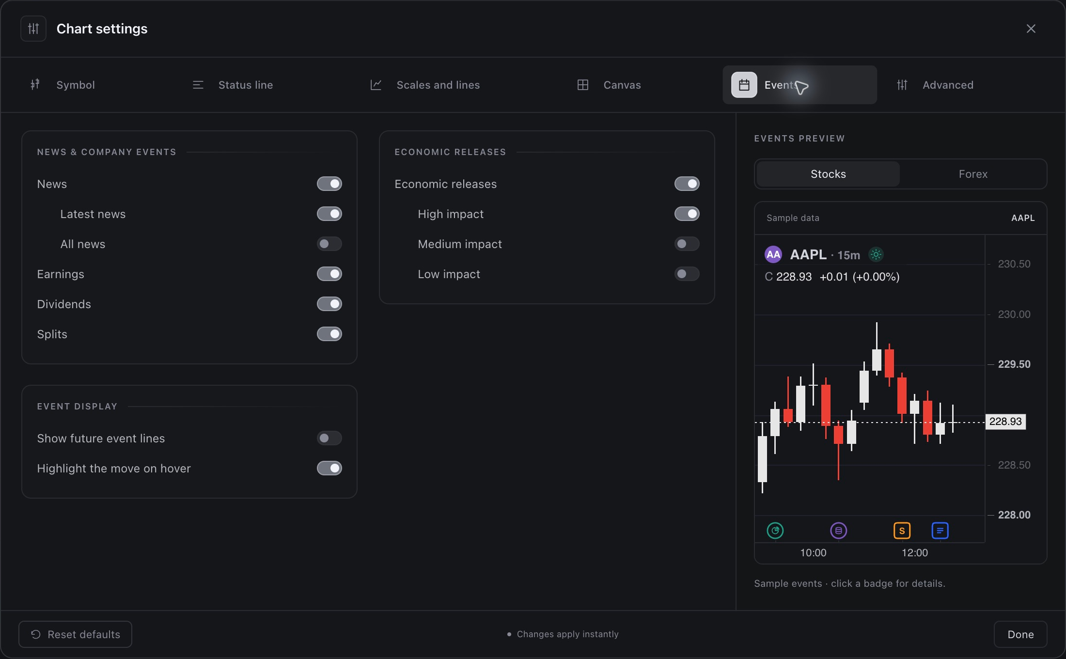The width and height of the screenshot is (1066, 659).
Task: Click the Advanced sliders icon
Action: click(902, 85)
